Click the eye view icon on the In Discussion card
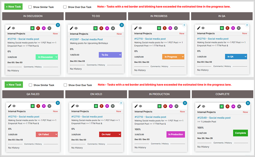Screen dimensions: 255x157 pyautogui.click(x=14, y=28)
